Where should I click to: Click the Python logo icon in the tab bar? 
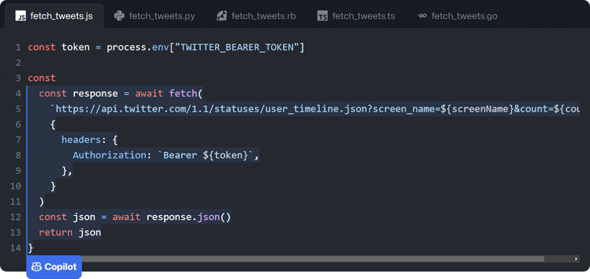119,16
